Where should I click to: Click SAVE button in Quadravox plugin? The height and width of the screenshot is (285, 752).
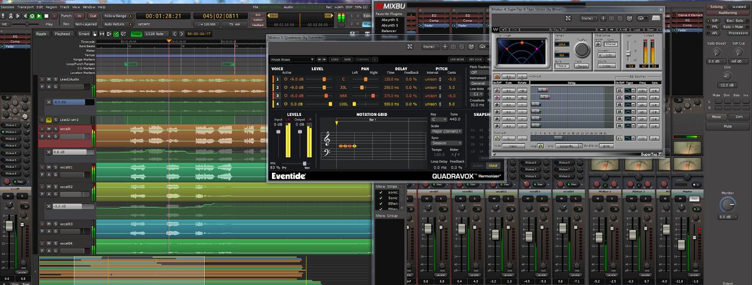click(347, 60)
